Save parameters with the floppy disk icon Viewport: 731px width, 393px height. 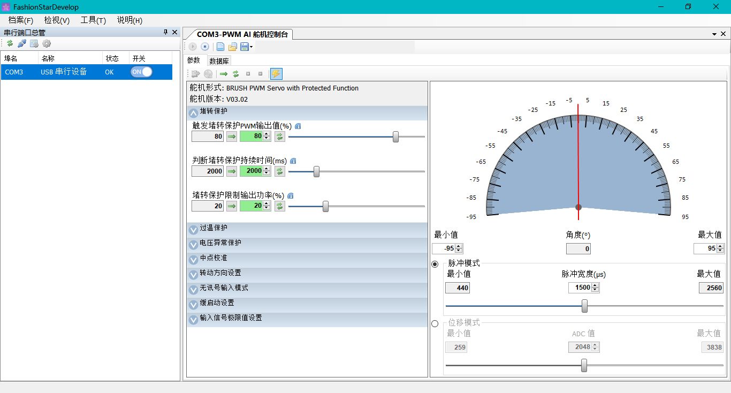(x=244, y=47)
